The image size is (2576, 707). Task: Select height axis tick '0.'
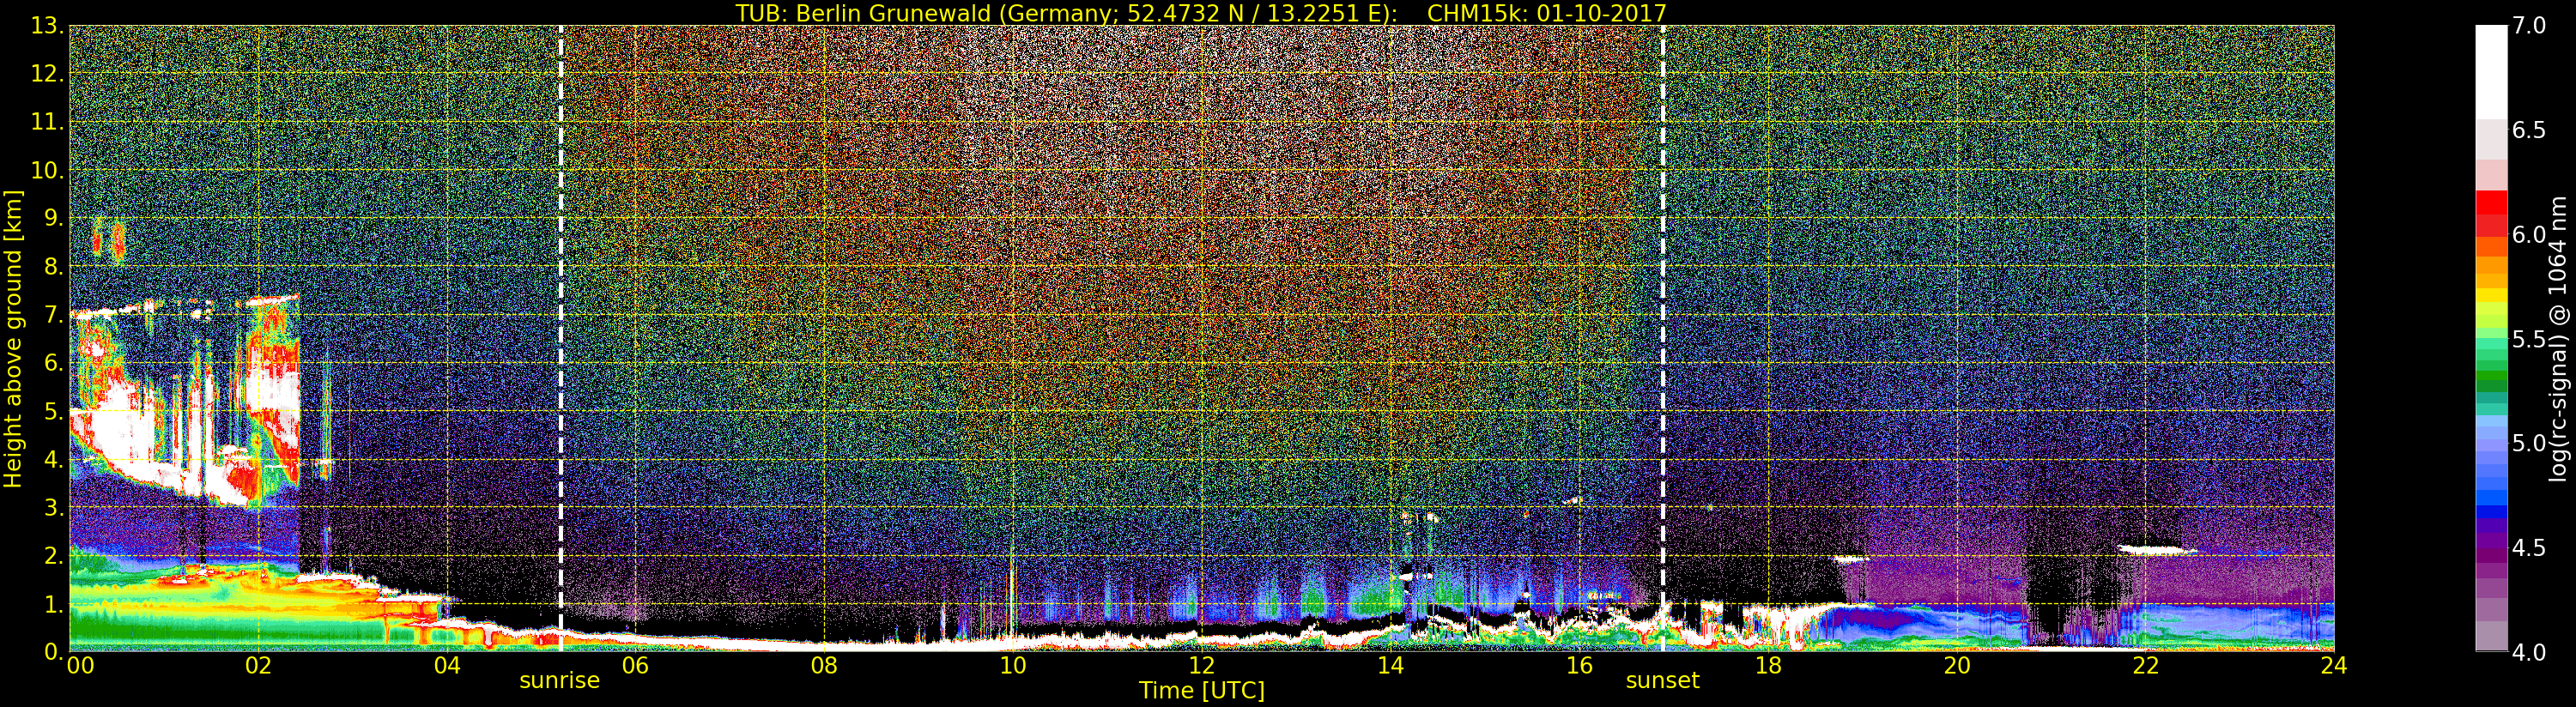tap(54, 652)
